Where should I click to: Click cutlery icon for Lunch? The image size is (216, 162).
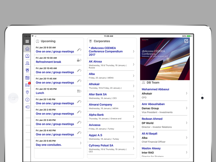point(78,91)
